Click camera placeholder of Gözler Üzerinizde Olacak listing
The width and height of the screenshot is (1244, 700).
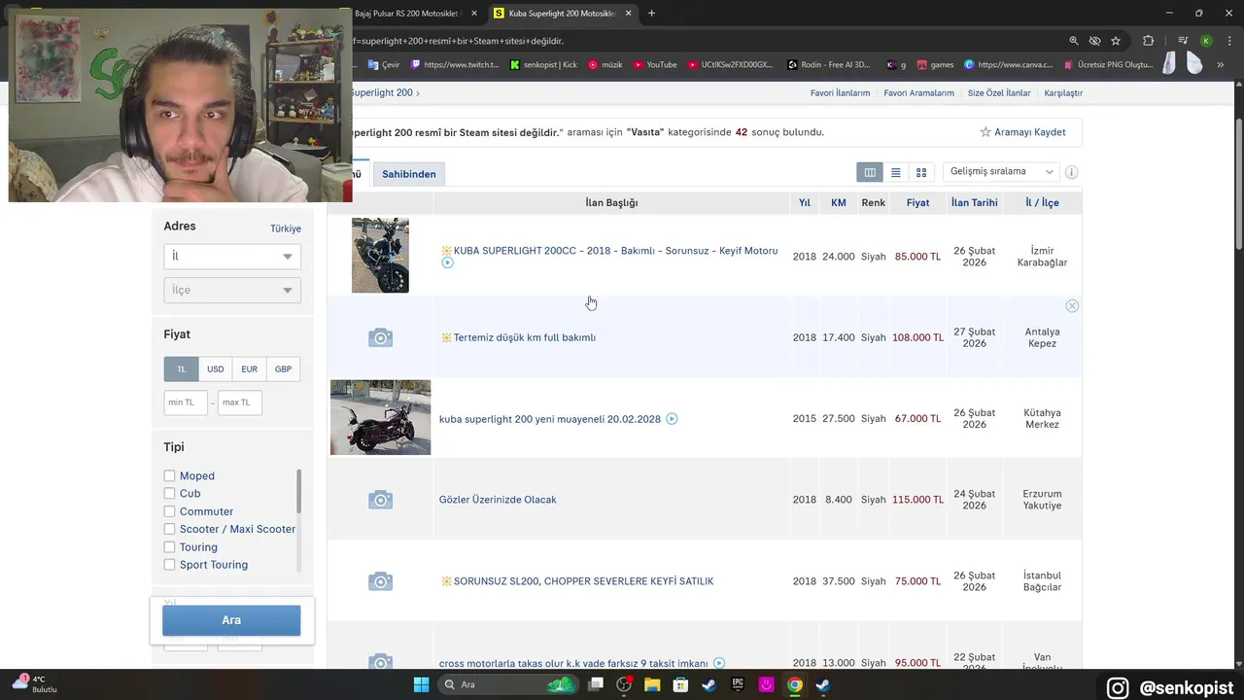pos(380,500)
